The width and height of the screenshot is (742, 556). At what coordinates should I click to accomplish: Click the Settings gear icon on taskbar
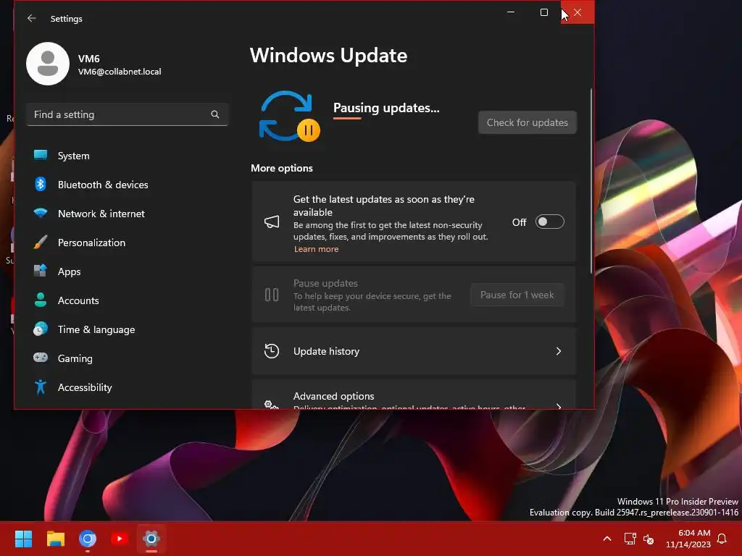click(151, 539)
